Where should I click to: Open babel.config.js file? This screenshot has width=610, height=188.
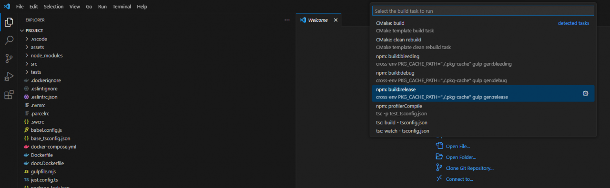[157, 130]
